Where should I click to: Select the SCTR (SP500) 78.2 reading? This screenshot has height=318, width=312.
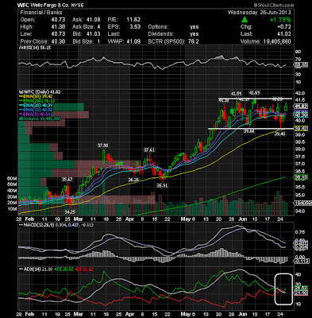173,41
